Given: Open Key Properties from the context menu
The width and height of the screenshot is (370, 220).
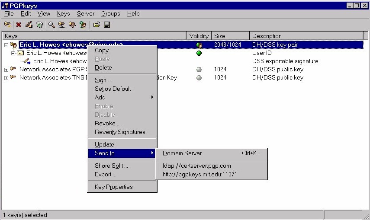Looking at the screenshot, I should point(122,187).
